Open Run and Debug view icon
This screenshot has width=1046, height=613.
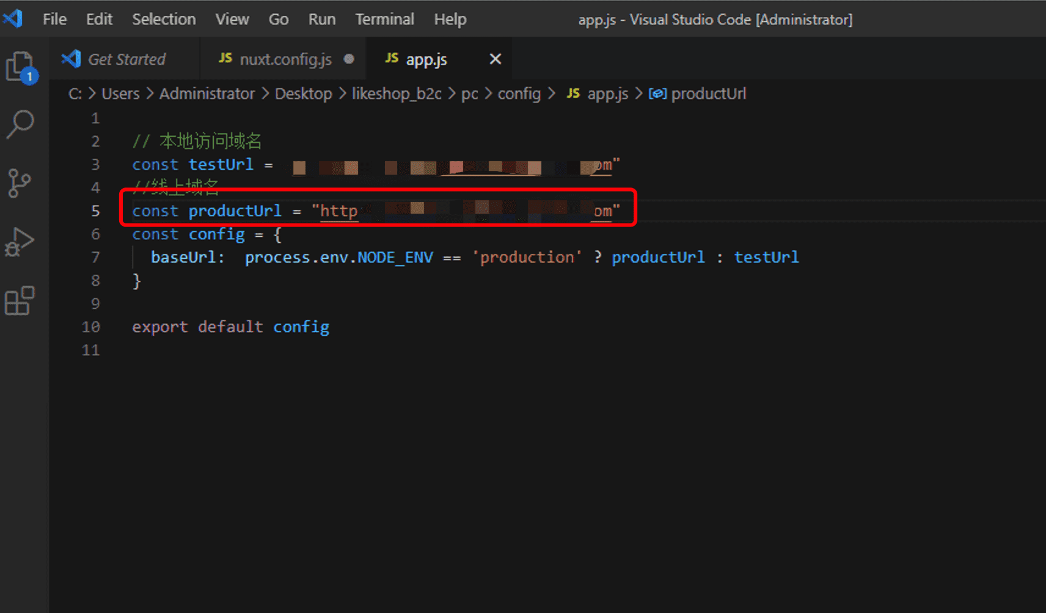(x=20, y=242)
